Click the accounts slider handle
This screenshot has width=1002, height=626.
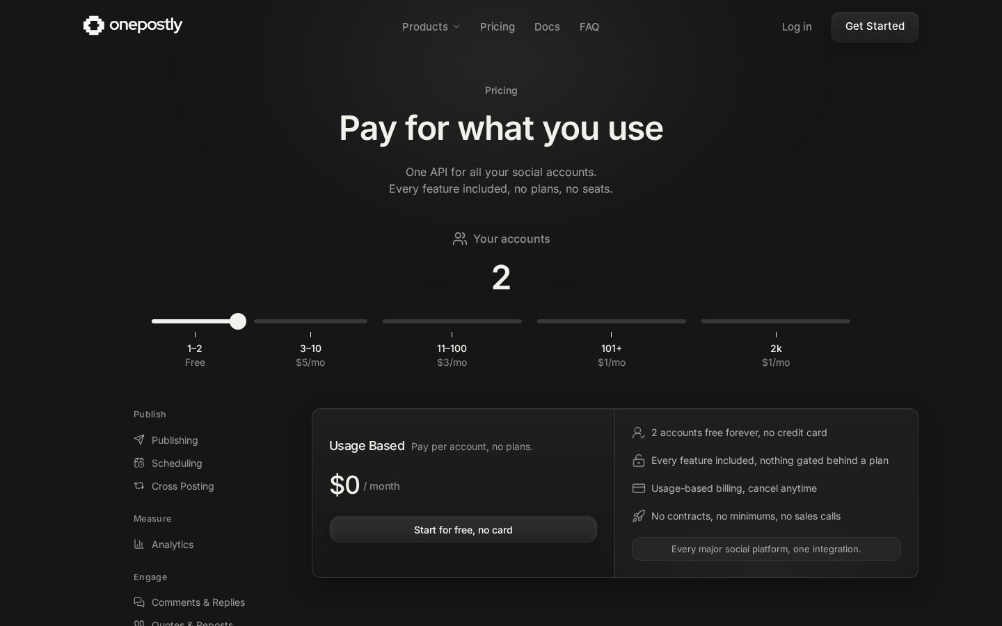pos(238,321)
